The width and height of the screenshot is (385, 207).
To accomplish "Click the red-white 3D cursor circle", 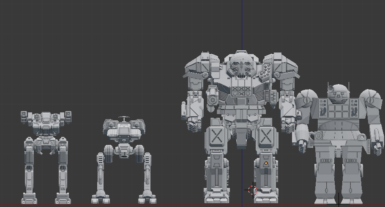I will tap(252, 190).
